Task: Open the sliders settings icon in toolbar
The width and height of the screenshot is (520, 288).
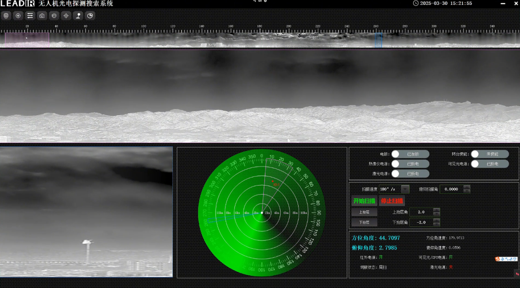Action: [30, 16]
